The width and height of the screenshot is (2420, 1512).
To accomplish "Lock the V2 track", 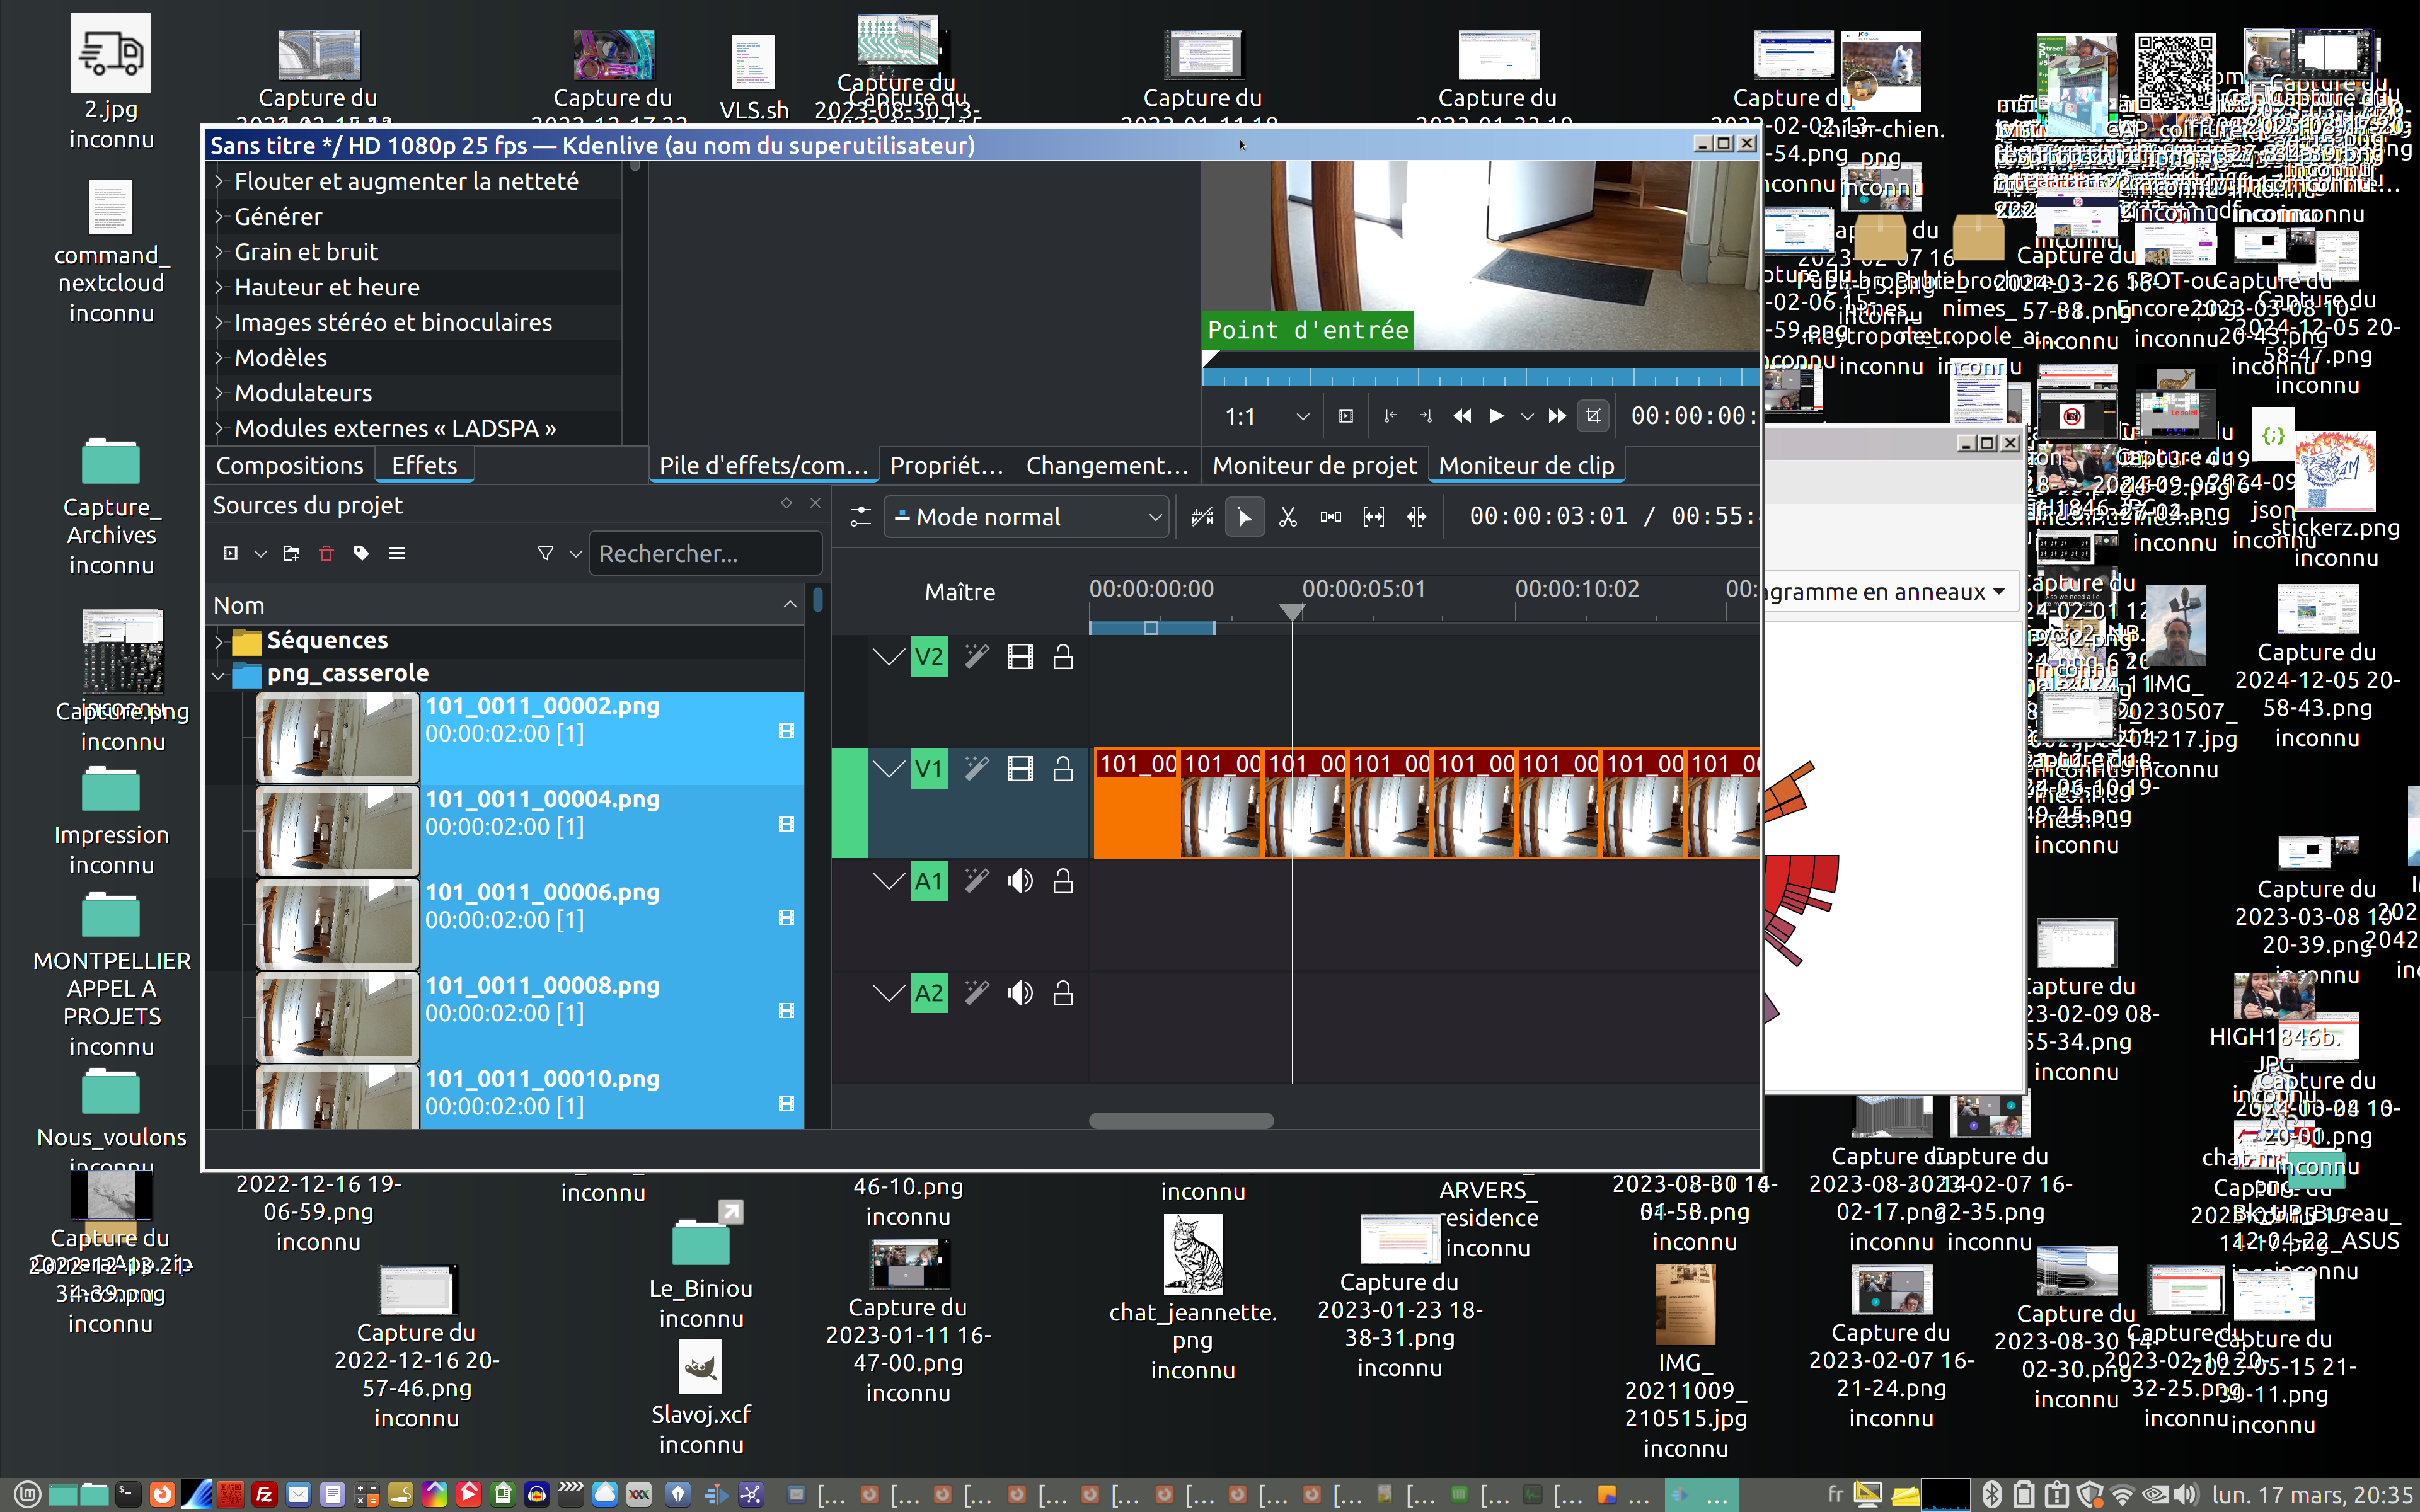I will [x=1062, y=657].
